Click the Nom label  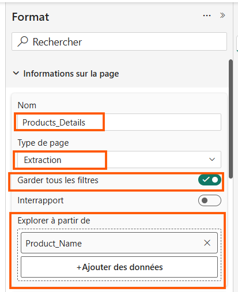[27, 105]
